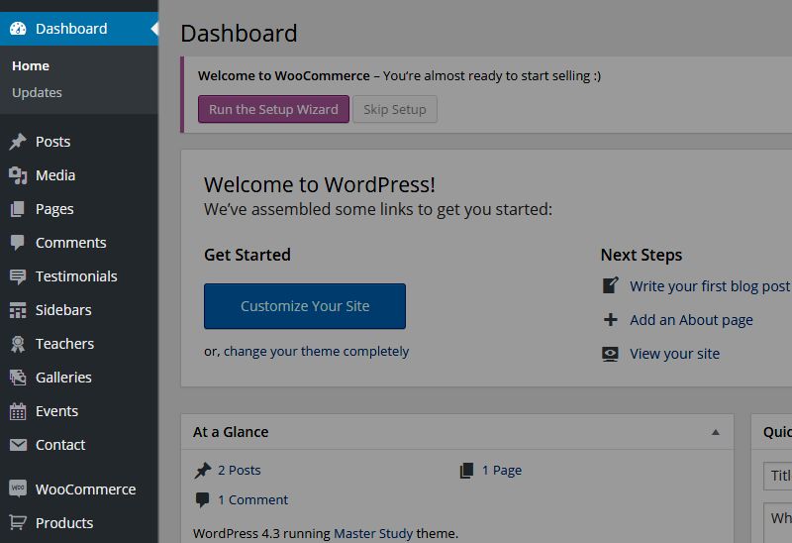The width and height of the screenshot is (792, 543).
Task: Click the Dashboard gauge icon
Action: 18,29
